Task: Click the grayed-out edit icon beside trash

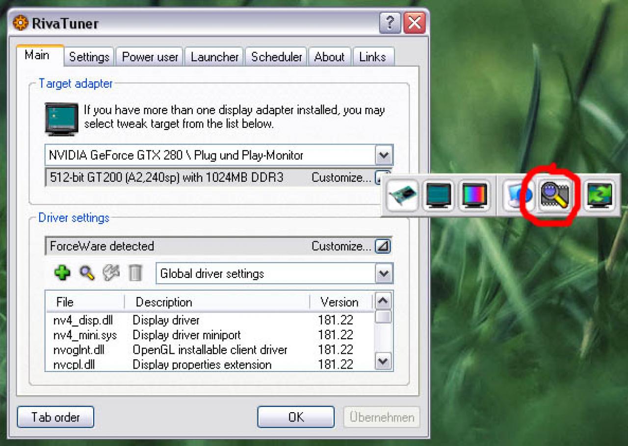Action: click(x=111, y=273)
